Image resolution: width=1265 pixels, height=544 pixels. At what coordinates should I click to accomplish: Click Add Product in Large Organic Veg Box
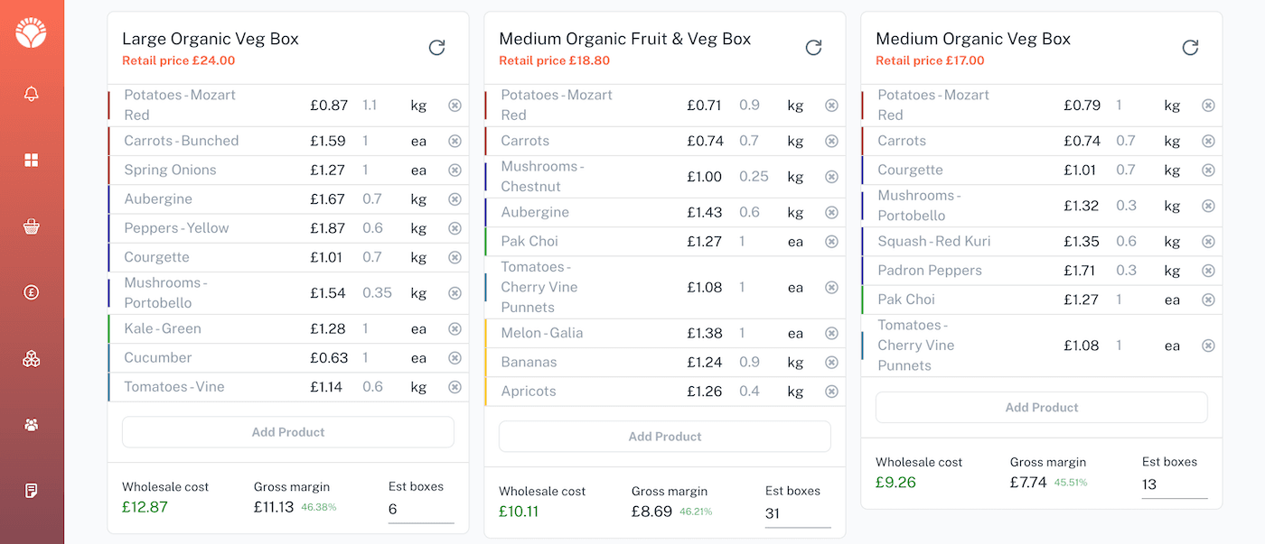[288, 432]
